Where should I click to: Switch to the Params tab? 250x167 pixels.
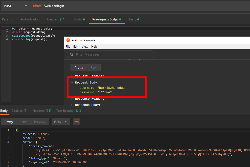[x=7, y=19]
